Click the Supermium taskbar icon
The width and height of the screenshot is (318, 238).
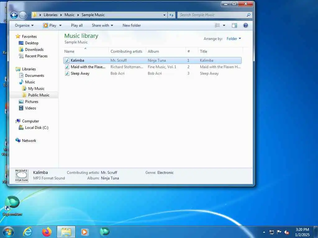pyautogui.click(x=104, y=231)
